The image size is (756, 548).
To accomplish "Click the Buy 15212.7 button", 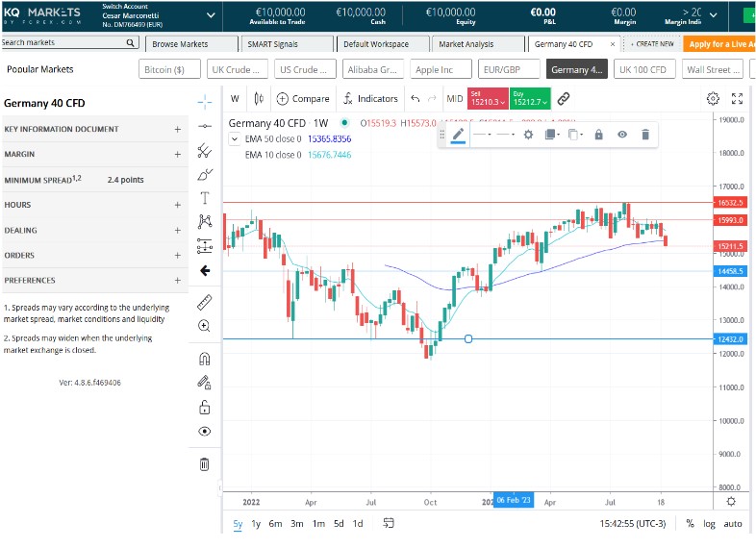I will (530, 99).
